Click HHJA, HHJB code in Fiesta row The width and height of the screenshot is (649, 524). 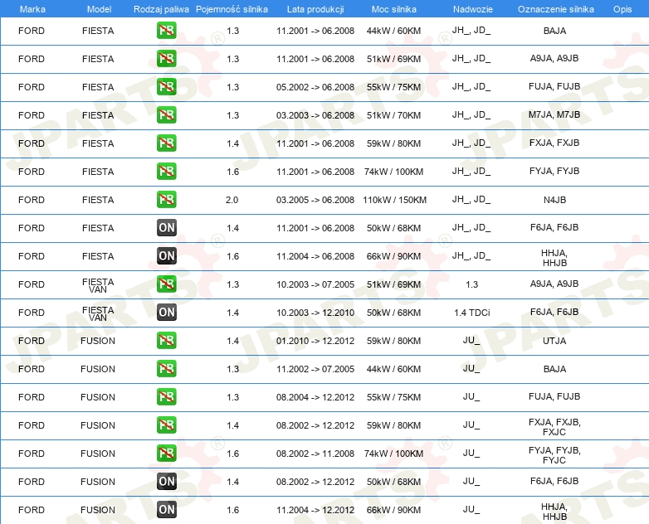coord(554,258)
